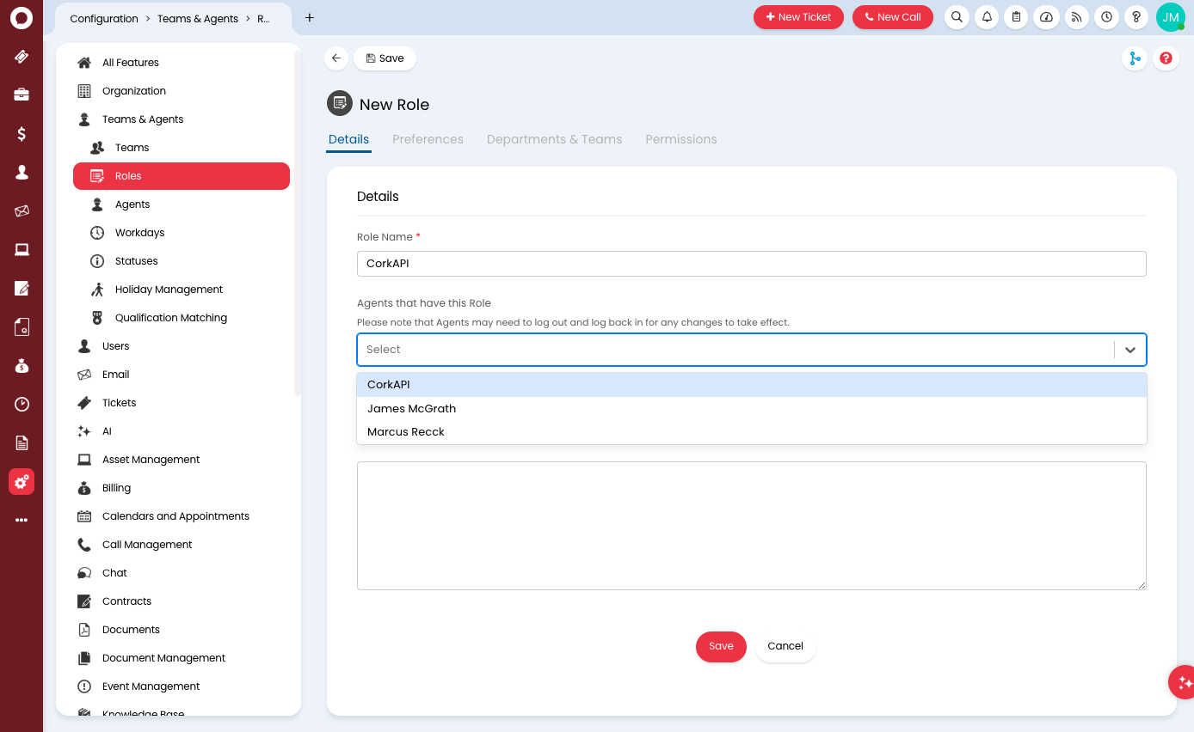The height and width of the screenshot is (732, 1194).
Task: Select the Details tab
Action: coord(348,139)
